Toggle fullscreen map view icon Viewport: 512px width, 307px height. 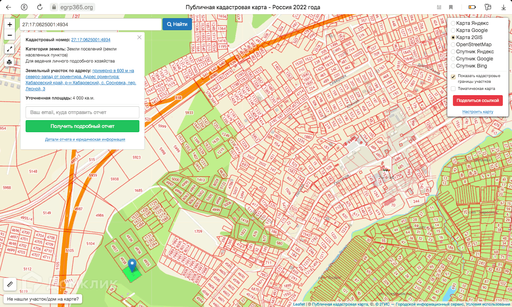(x=10, y=49)
